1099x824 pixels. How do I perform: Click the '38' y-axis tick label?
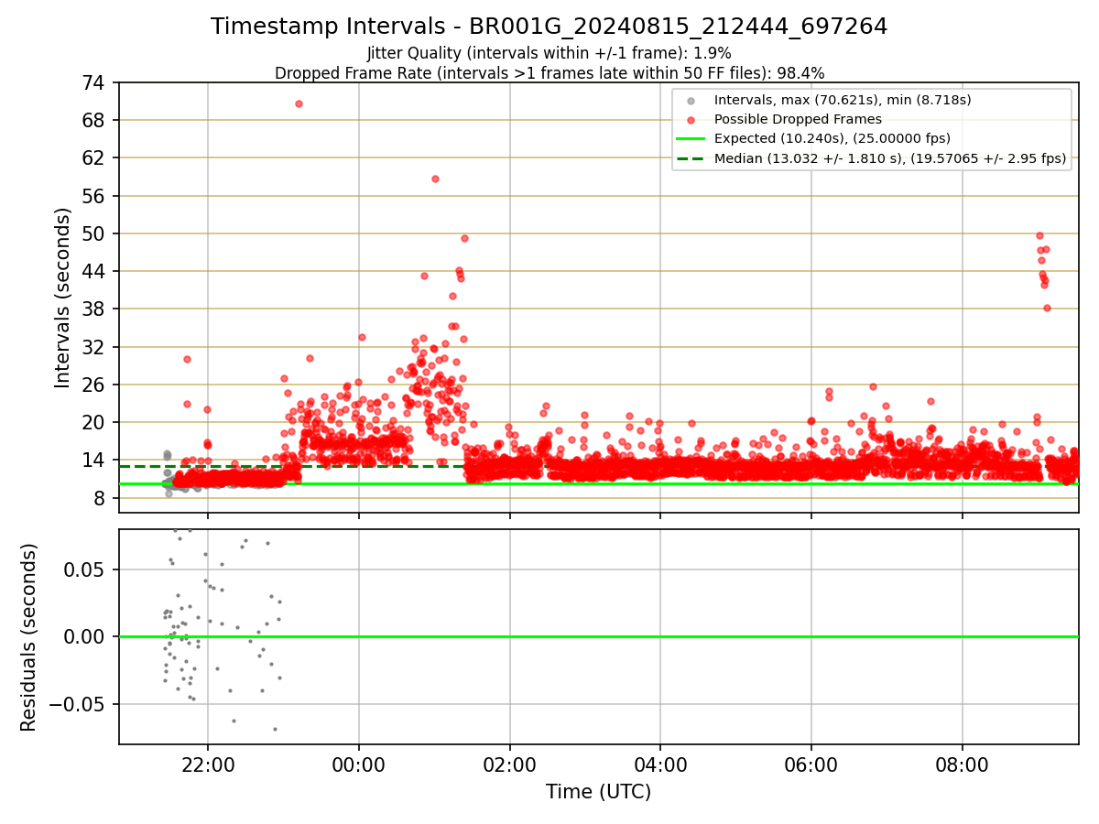tap(95, 309)
